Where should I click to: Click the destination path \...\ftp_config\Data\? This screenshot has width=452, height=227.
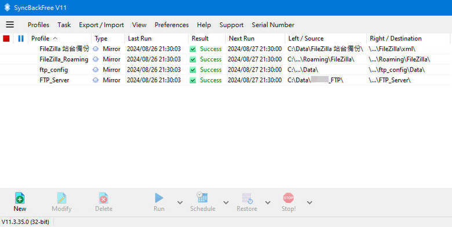coord(397,69)
